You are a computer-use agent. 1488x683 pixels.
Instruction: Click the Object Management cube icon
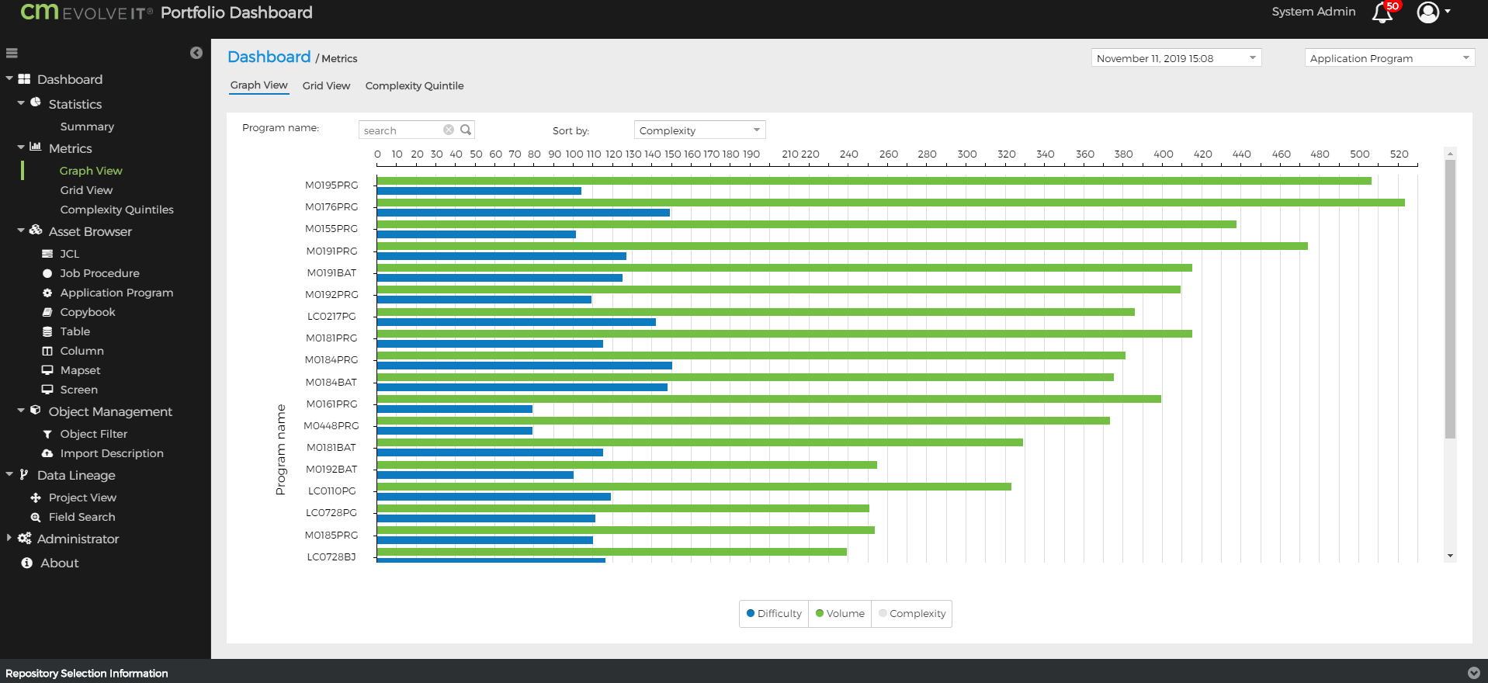36,411
